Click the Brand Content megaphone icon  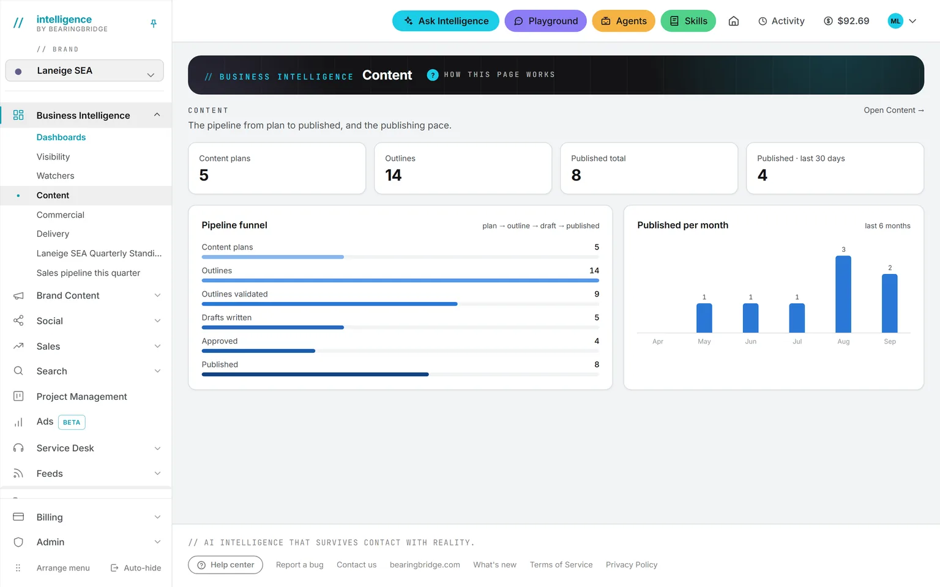[x=18, y=295]
